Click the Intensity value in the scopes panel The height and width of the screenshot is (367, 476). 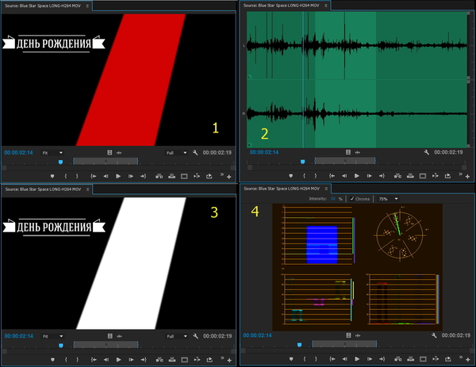coord(333,198)
